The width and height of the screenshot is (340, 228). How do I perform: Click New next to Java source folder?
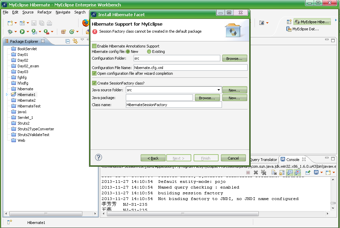(234, 90)
